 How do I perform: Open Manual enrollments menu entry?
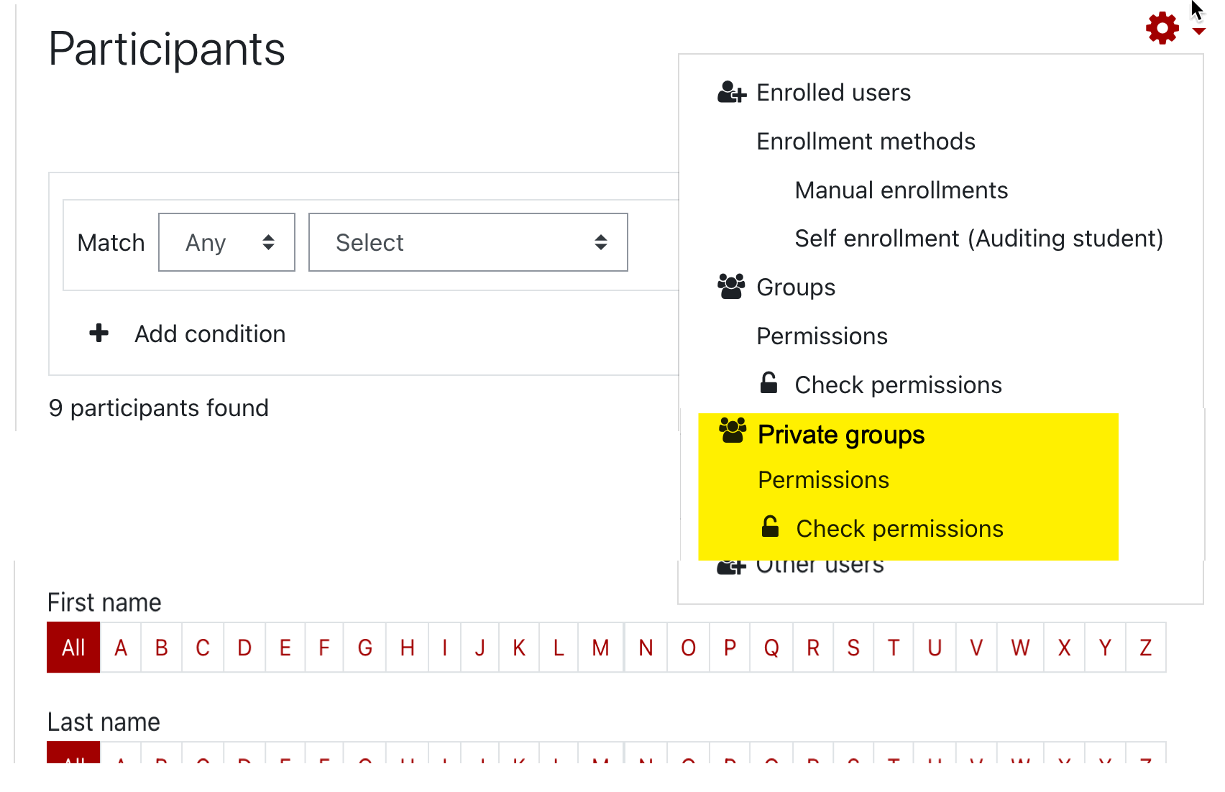pyautogui.click(x=901, y=190)
